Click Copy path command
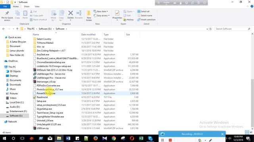The image size is (254, 142). pos(37,15)
